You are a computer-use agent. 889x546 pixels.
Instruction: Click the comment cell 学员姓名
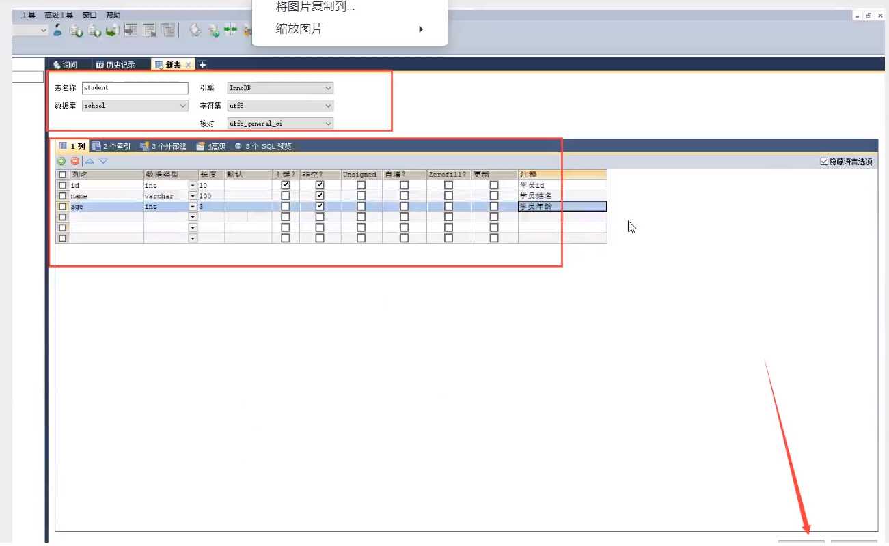click(562, 196)
